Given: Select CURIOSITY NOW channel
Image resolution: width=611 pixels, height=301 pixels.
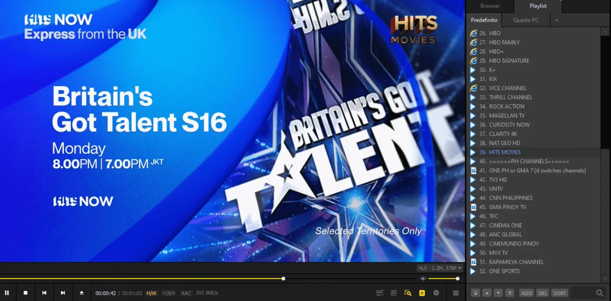Looking at the screenshot, I should tap(535, 125).
